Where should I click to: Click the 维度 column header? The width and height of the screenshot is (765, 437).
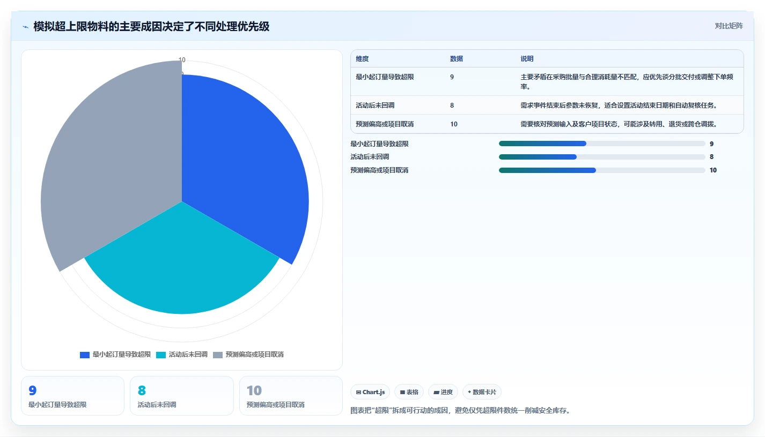(x=362, y=59)
